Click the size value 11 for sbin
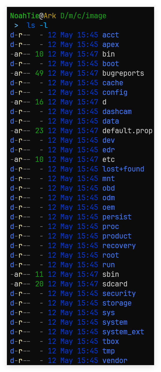This screenshot has height=372, width=161. (x=39, y=274)
